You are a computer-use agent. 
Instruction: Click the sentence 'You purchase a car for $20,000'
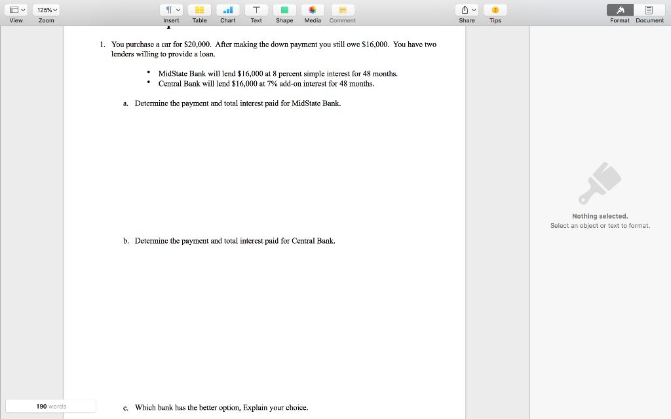pyautogui.click(x=161, y=45)
